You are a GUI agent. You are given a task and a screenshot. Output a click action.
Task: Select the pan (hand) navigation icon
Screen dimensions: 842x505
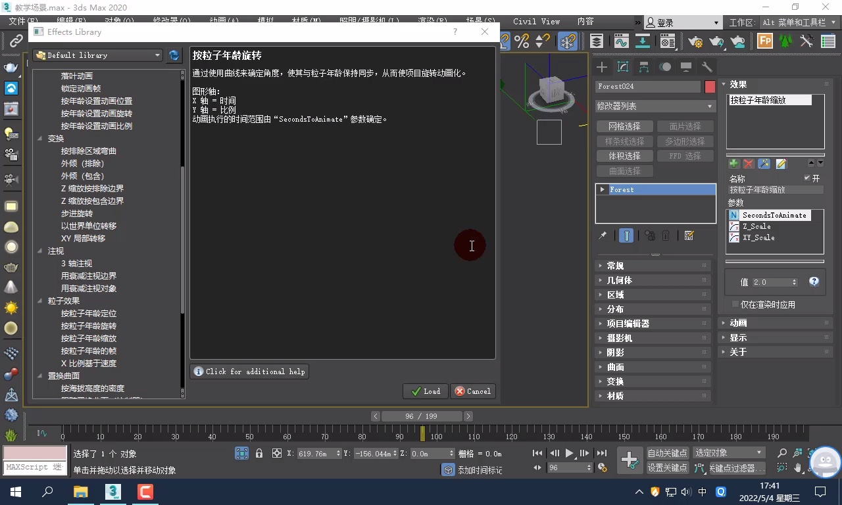coord(797,467)
